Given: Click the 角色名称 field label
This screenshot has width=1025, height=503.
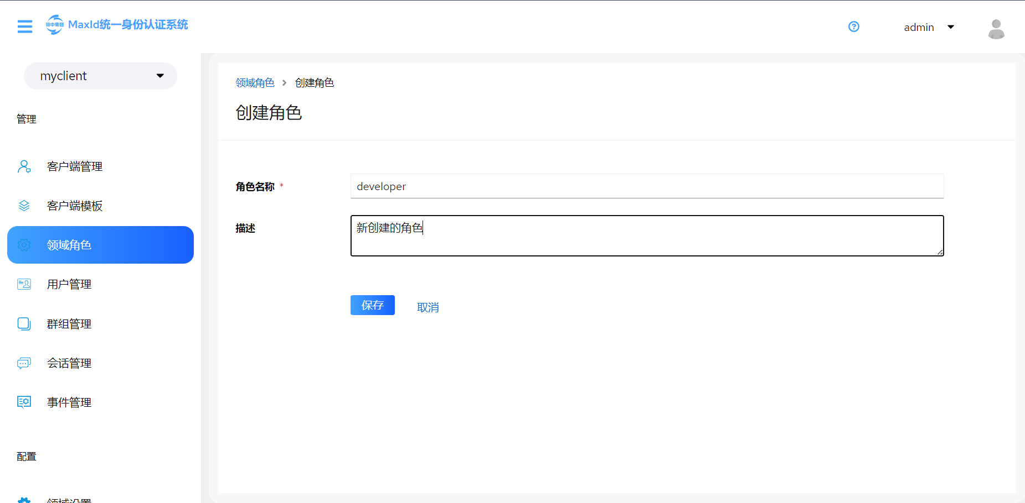Looking at the screenshot, I should coord(255,187).
